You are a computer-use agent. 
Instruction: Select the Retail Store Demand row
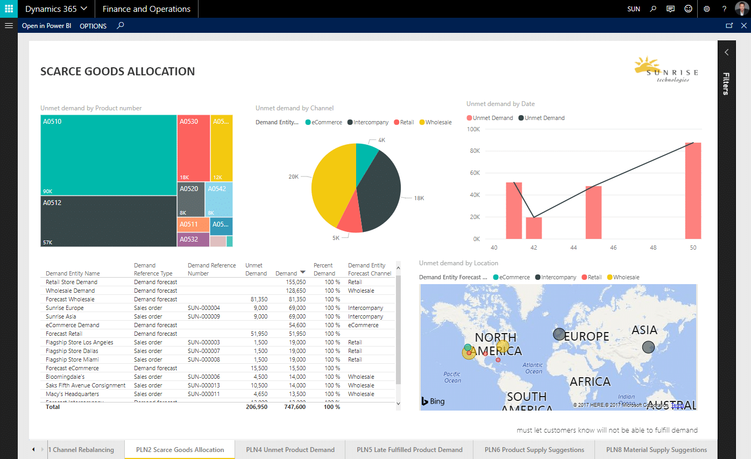(218, 282)
